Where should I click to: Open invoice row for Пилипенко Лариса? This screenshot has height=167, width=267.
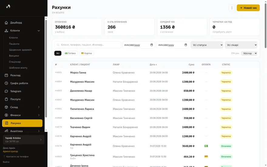pos(156,109)
